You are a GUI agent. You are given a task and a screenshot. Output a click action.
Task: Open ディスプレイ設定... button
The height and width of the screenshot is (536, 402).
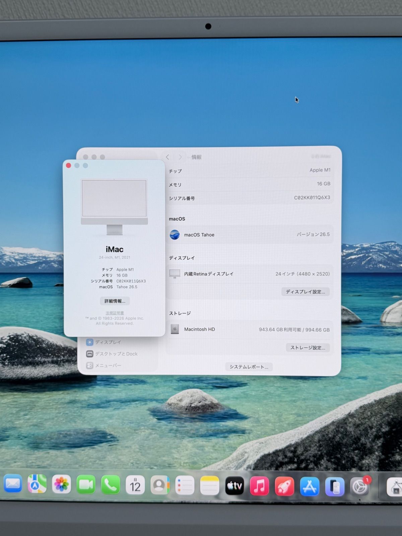click(306, 292)
